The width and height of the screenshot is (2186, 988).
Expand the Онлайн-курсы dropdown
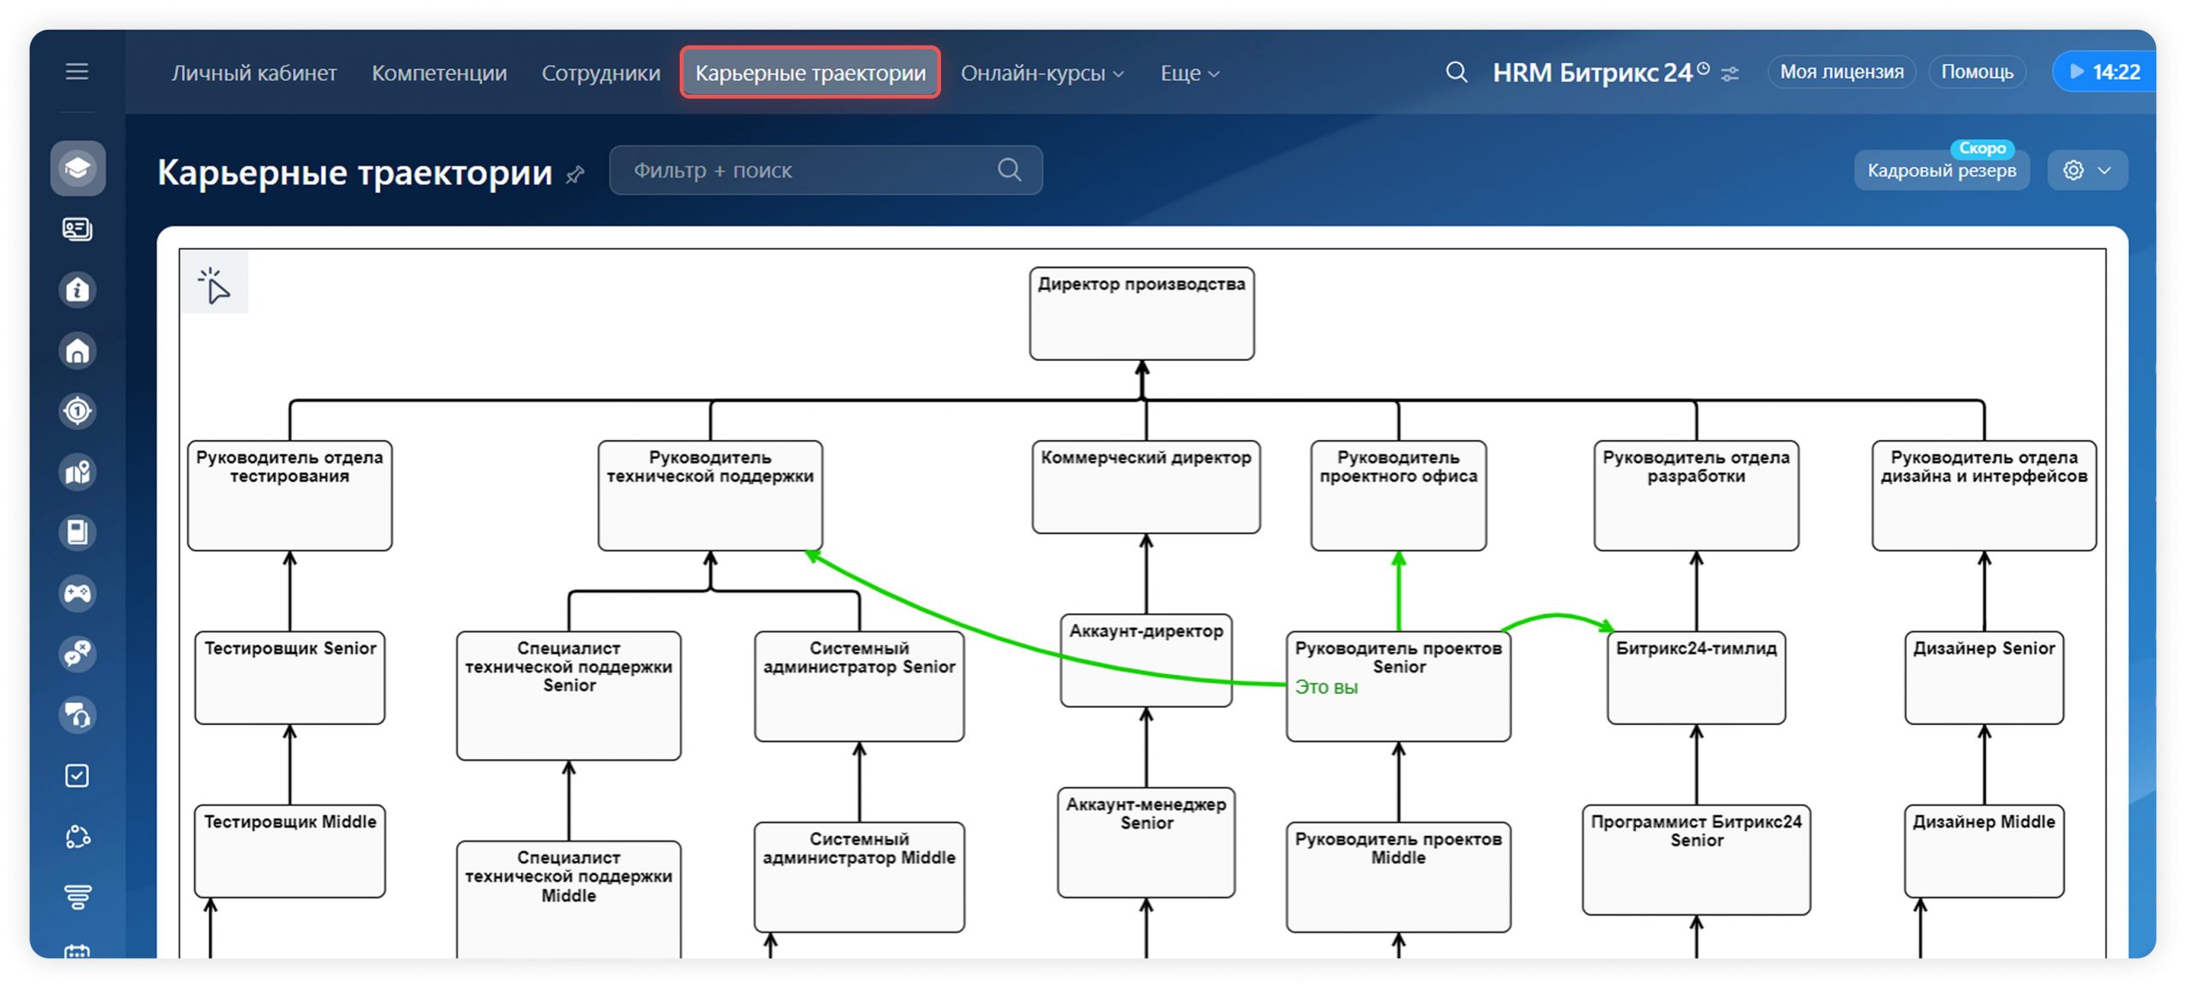(1042, 73)
